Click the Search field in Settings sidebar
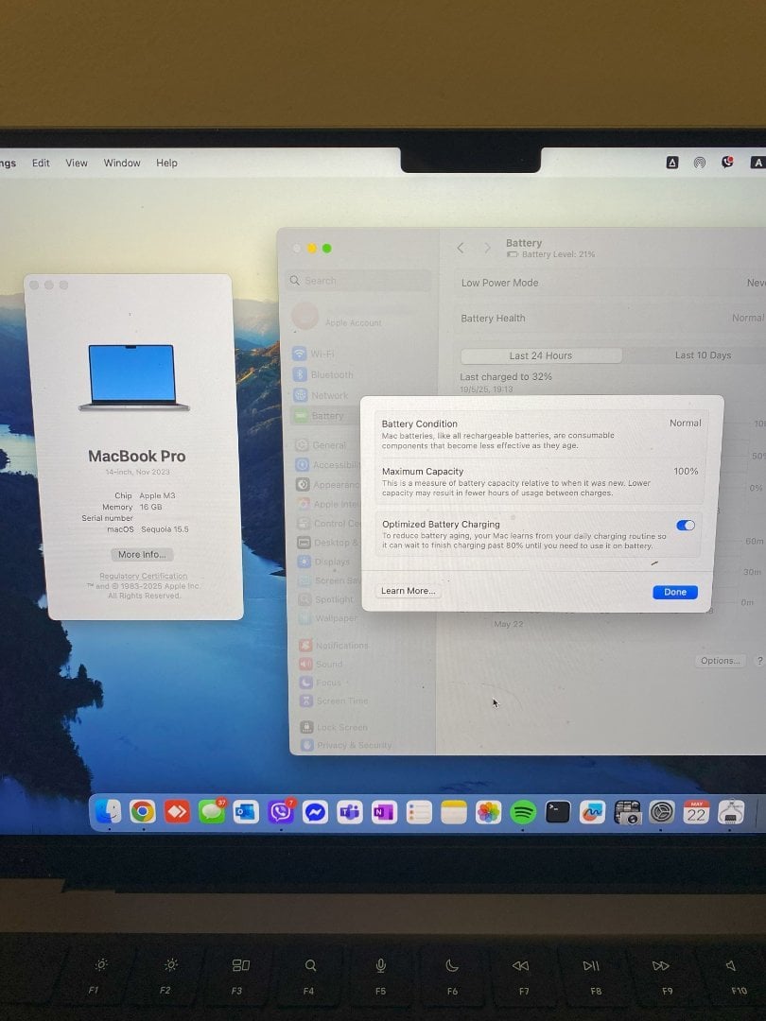 (358, 281)
